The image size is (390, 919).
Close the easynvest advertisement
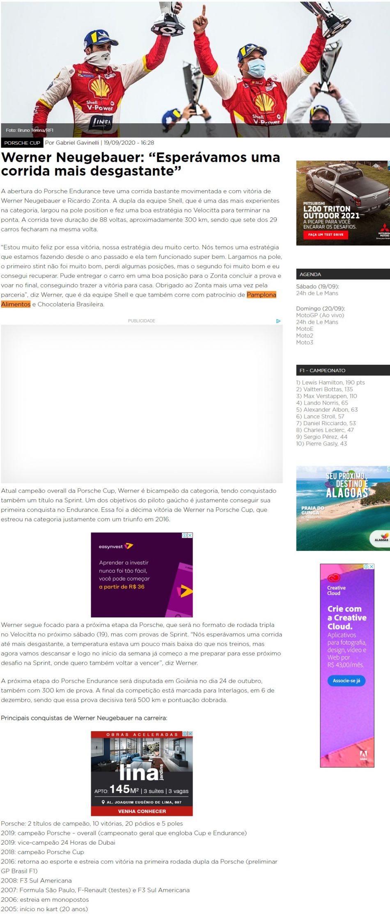(x=190, y=535)
